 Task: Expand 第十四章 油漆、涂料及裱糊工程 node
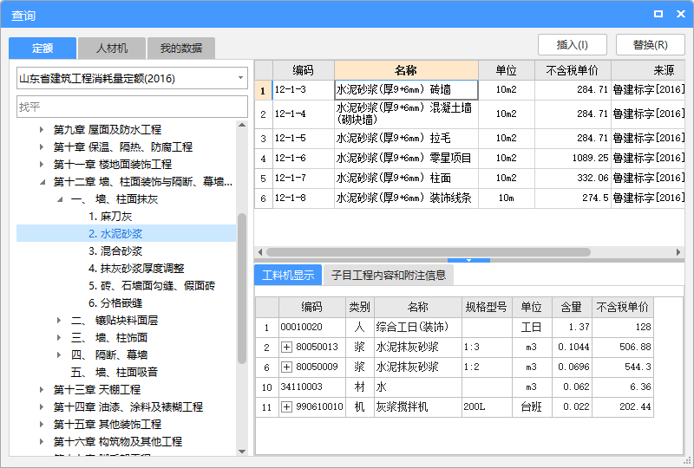(42, 407)
